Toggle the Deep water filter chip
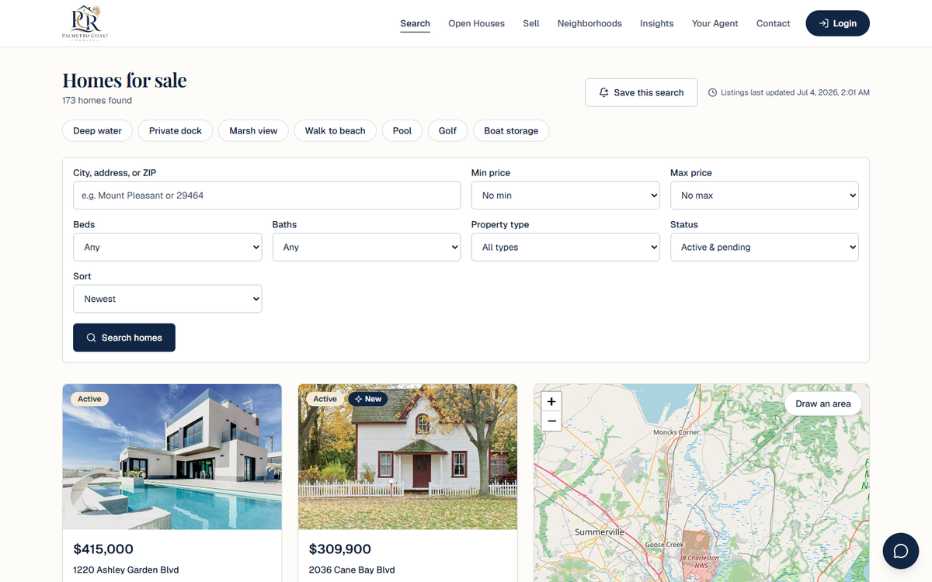The image size is (932, 582). point(97,130)
